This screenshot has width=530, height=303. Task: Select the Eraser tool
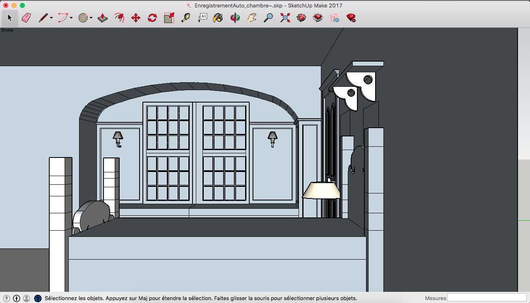tap(26, 18)
